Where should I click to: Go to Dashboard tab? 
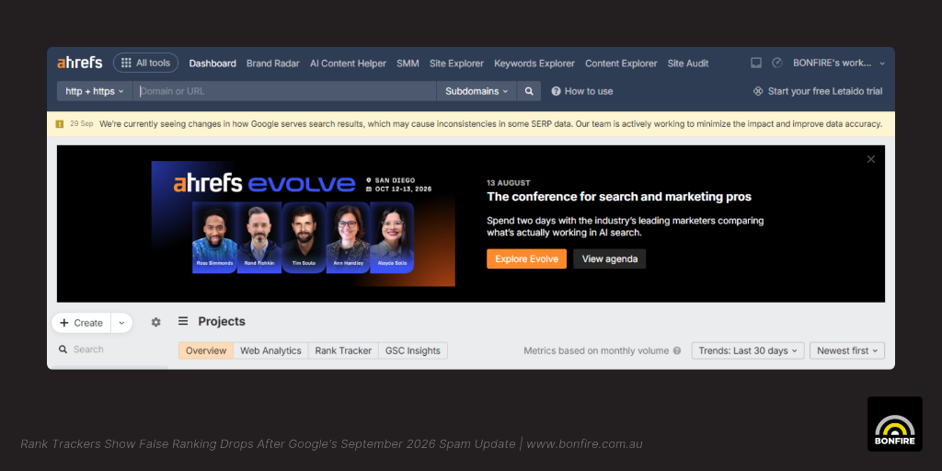[x=213, y=63]
